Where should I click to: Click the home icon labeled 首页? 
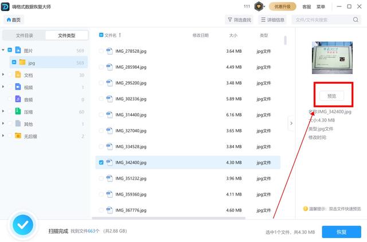9,19
